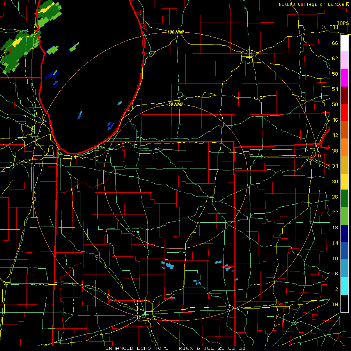351x351 pixels.
Task: Click the 50 NMI range ring label
Action: pos(175,104)
